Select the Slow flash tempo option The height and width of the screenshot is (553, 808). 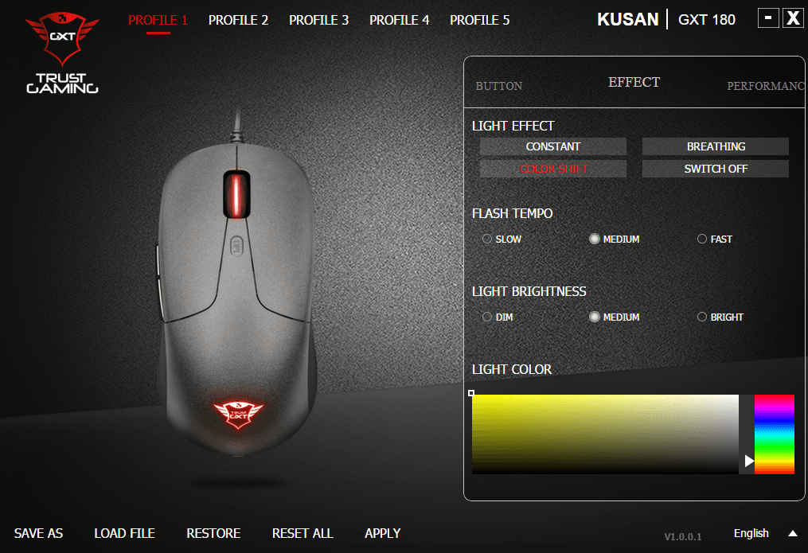(502, 239)
